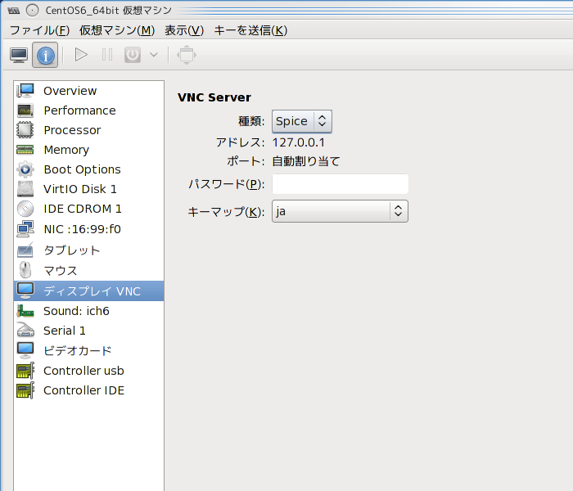Open the キーマップ ja keymap dropdown
The width and height of the screenshot is (573, 491).
click(x=340, y=211)
